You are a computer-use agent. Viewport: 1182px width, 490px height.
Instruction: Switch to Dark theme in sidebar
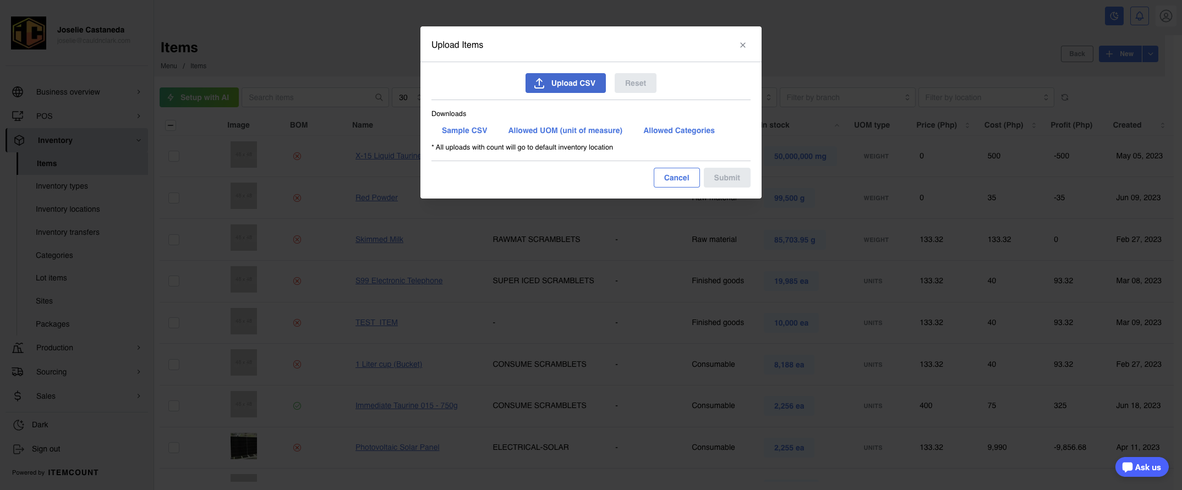(x=31, y=425)
